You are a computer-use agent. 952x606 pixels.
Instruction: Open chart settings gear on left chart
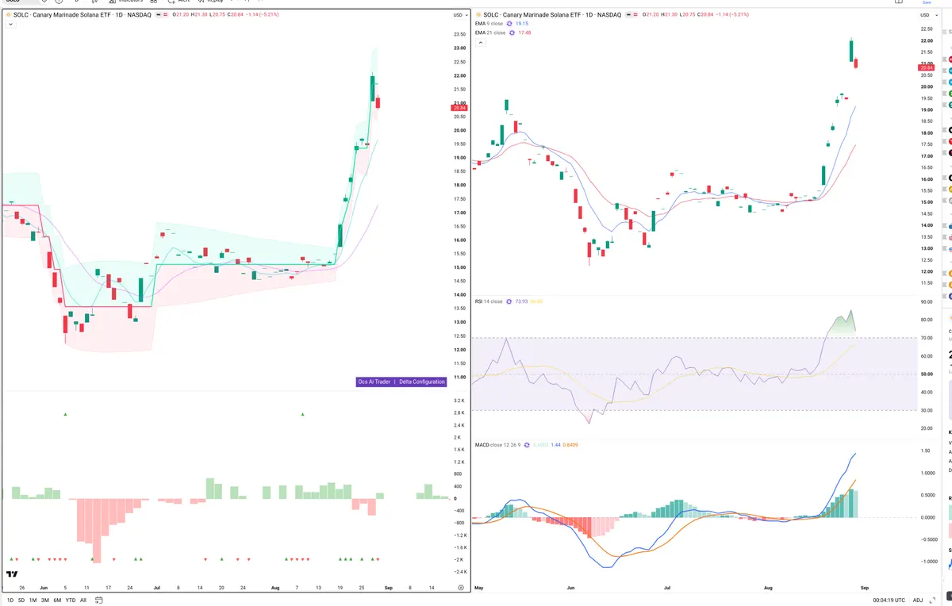(461, 588)
